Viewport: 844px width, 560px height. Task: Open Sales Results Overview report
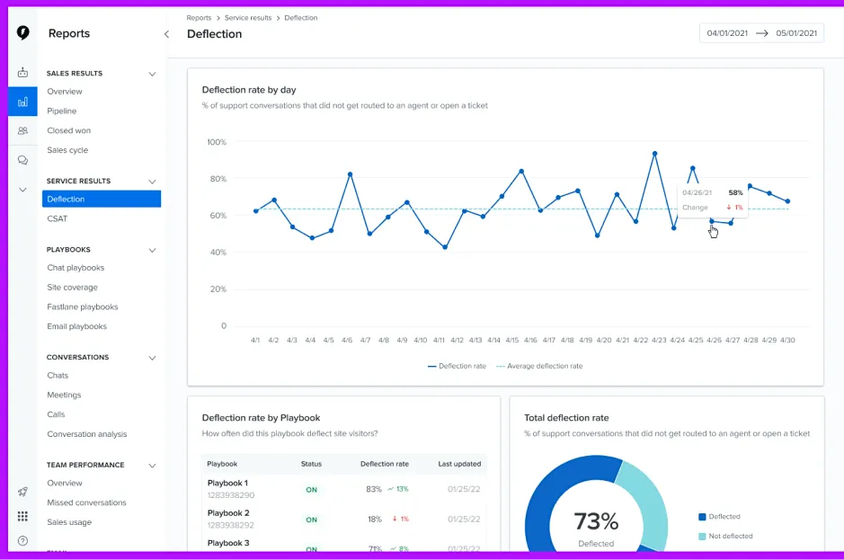click(65, 92)
